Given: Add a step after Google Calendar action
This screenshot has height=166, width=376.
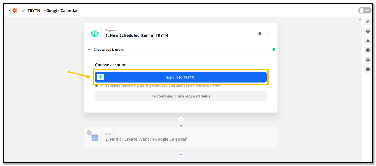Looking at the screenshot, I should point(181,154).
